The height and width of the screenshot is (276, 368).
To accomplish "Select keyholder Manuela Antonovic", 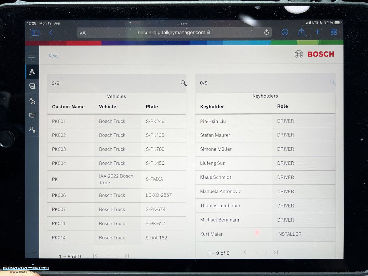I will (265, 192).
